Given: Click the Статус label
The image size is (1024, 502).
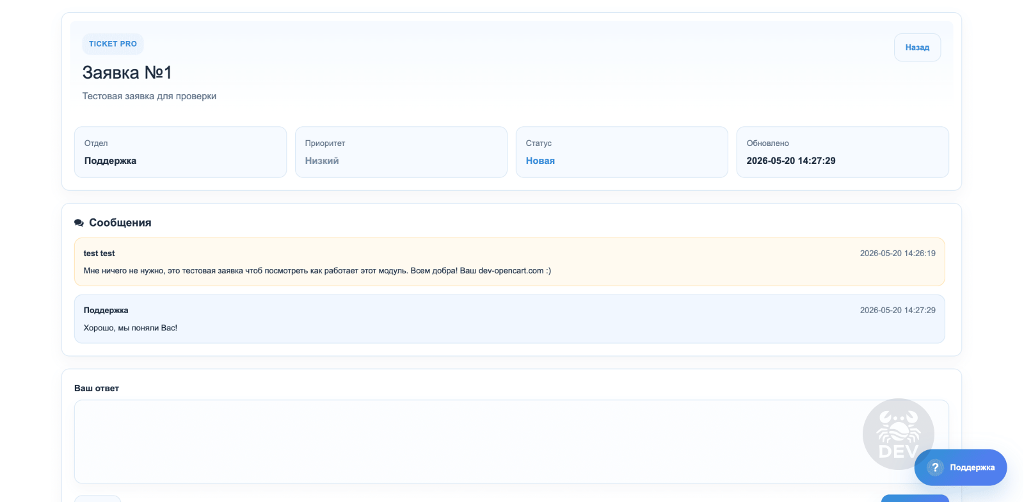Looking at the screenshot, I should coord(539,143).
